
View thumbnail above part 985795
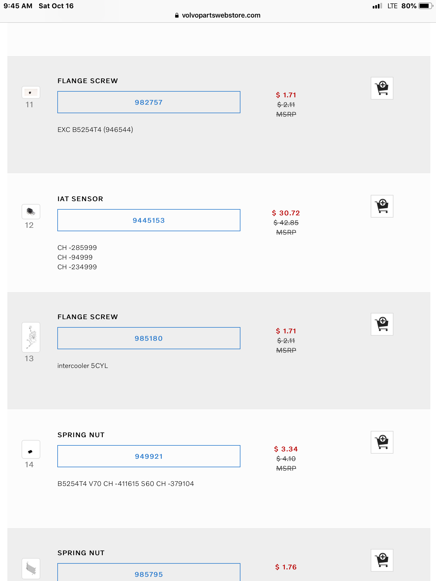click(31, 569)
